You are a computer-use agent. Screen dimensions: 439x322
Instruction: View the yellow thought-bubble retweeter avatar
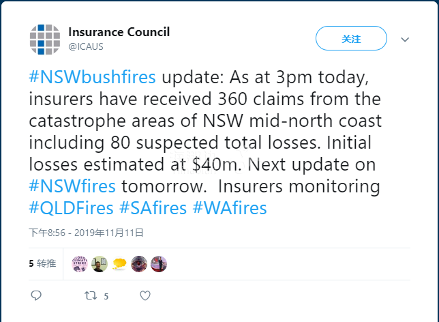(x=119, y=263)
